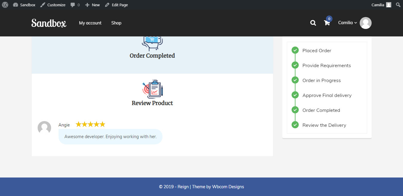
Task: Open the site header search icon
Action: [x=313, y=23]
